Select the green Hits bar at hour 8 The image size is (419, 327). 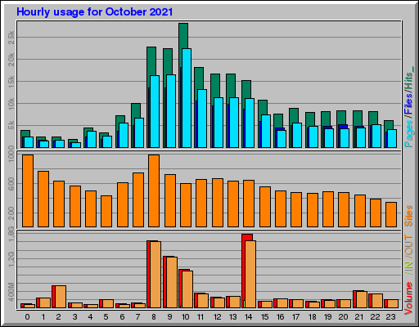coord(151,61)
